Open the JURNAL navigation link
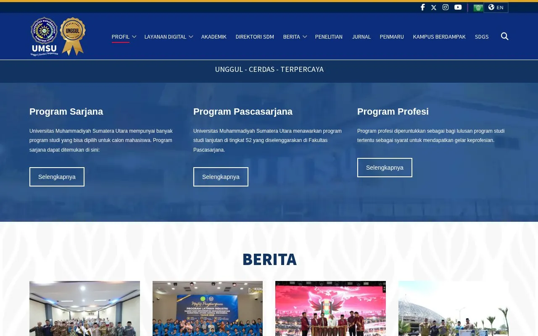The height and width of the screenshot is (336, 538). pyautogui.click(x=361, y=37)
